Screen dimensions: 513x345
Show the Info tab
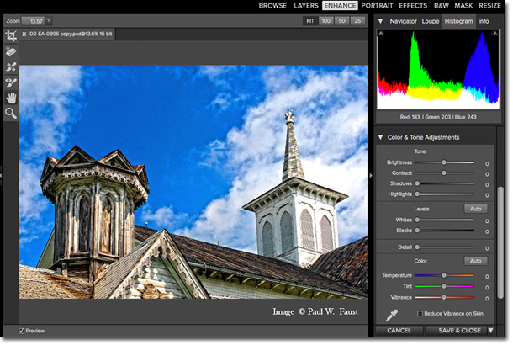[x=484, y=21]
